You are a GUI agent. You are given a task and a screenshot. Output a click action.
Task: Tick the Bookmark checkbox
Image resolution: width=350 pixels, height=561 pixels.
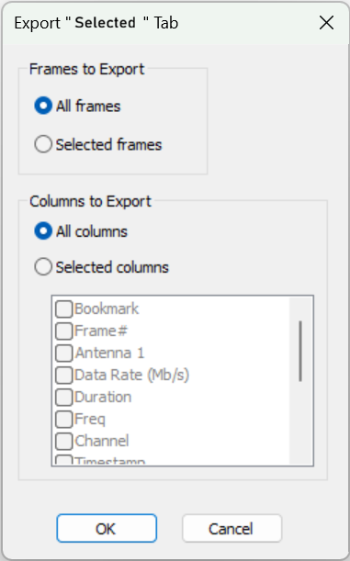tap(64, 309)
